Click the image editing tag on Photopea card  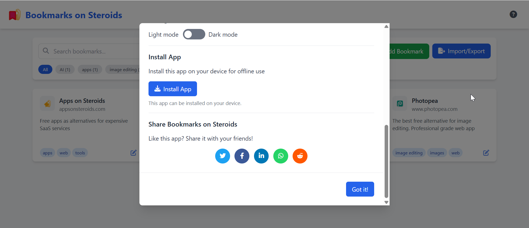click(x=409, y=153)
